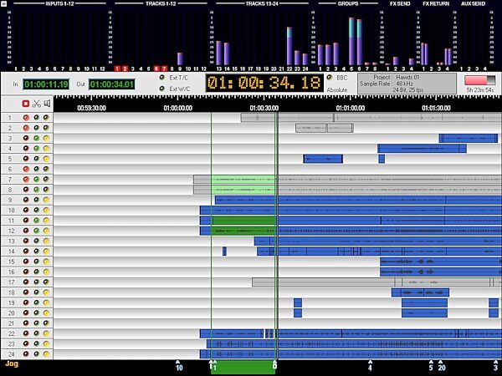The width and height of the screenshot is (502, 376).
Task: Click the edit-enable button on track 11
Action: [x=36, y=221]
